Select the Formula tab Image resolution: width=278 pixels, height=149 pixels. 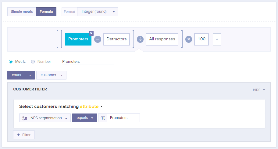(46, 12)
